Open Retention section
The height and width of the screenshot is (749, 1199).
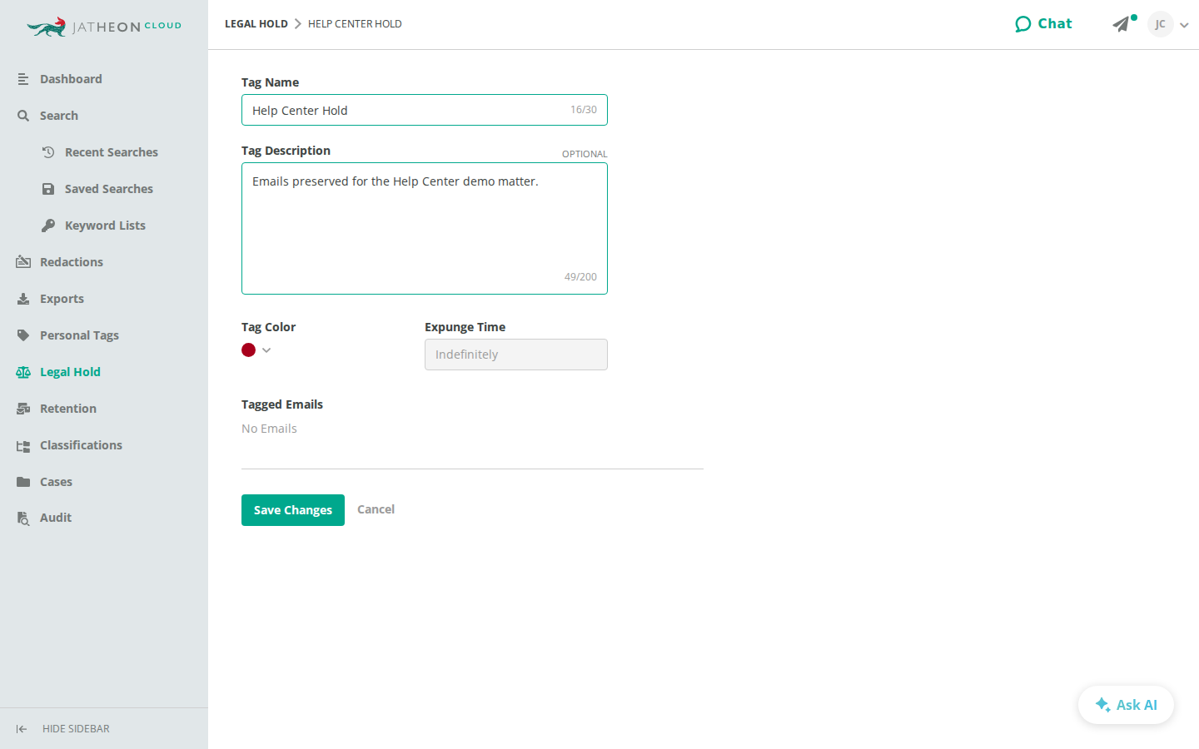click(68, 409)
